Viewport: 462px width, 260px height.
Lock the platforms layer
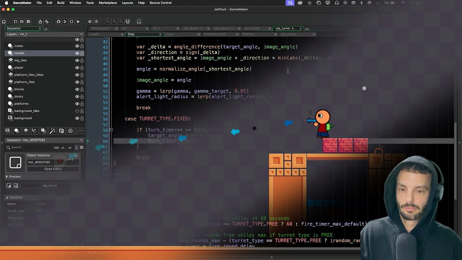82,104
